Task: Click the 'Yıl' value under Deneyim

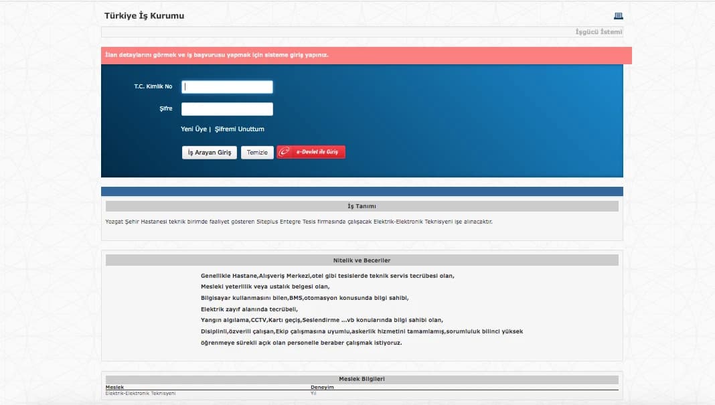Action: click(x=313, y=393)
